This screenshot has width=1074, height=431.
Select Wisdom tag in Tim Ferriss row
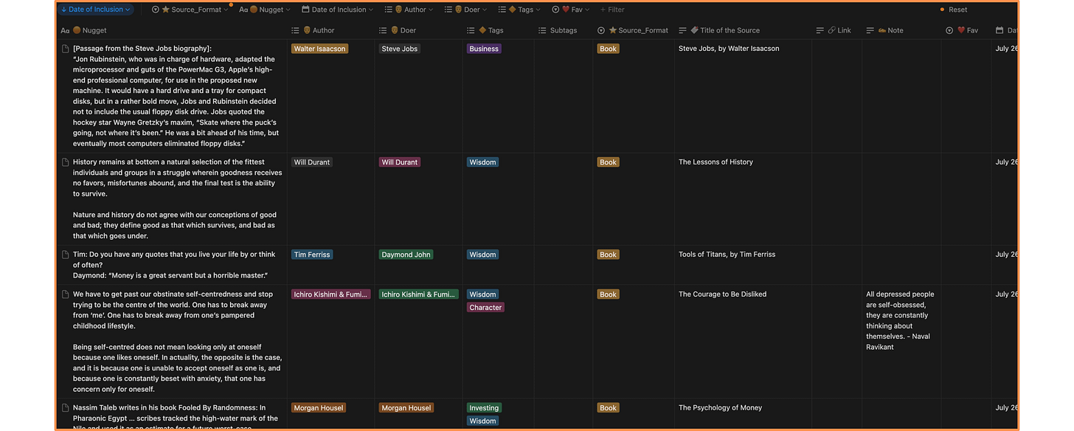click(x=482, y=255)
